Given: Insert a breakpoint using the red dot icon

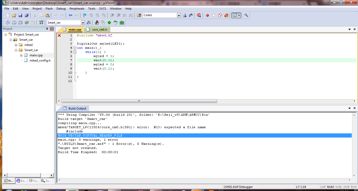Looking at the screenshot, I should (207, 15).
